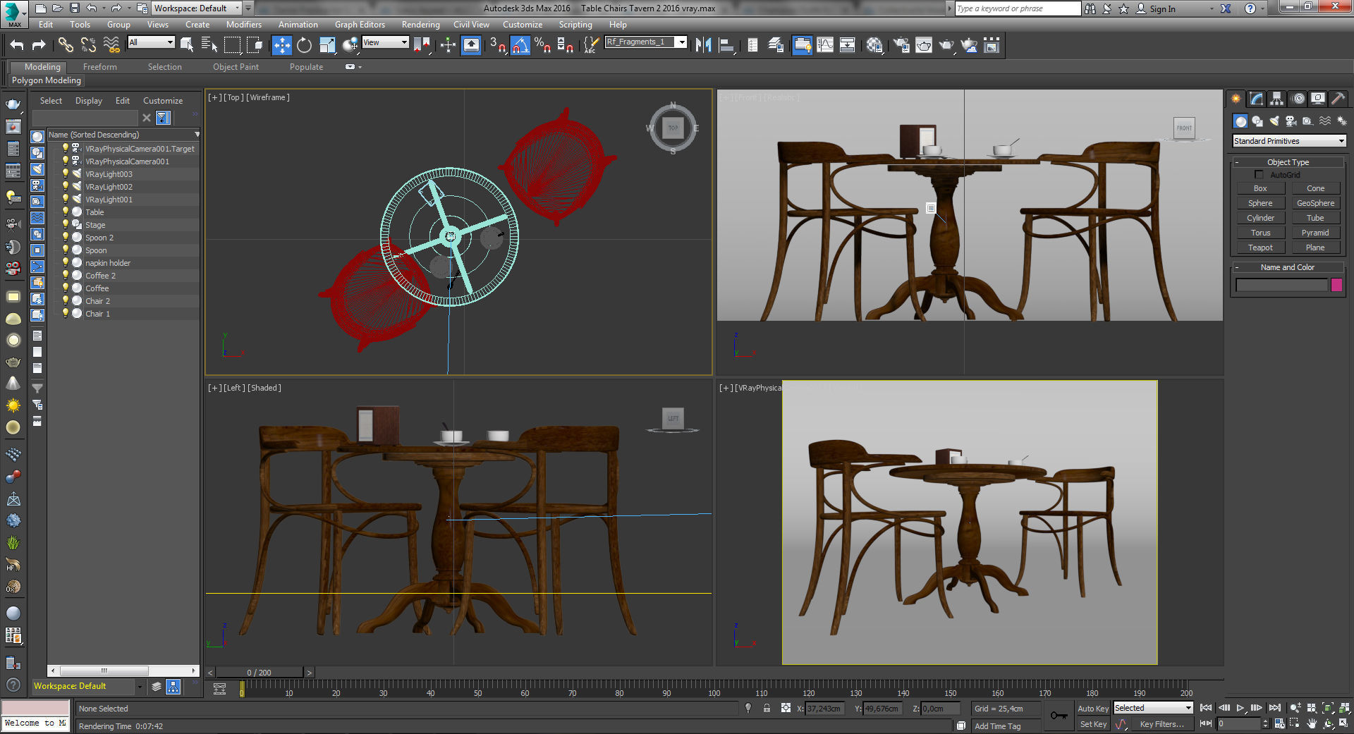This screenshot has width=1354, height=734.
Task: Collapse the Object Type rollout
Action: click(1288, 162)
